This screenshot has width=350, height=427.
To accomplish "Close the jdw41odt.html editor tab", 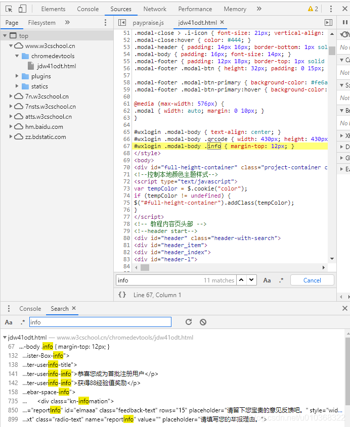I will 222,22.
